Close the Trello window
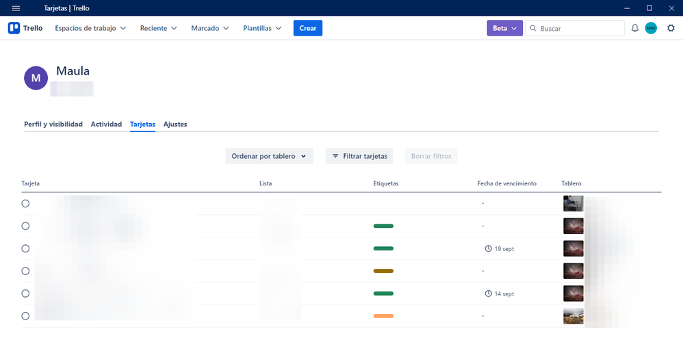Image resolution: width=683 pixels, height=364 pixels. 671,8
